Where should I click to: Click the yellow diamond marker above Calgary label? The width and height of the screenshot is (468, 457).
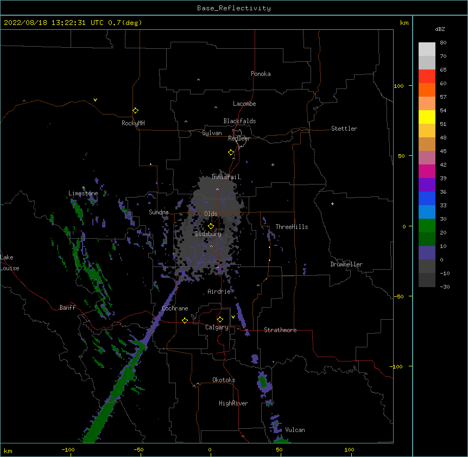coord(220,320)
